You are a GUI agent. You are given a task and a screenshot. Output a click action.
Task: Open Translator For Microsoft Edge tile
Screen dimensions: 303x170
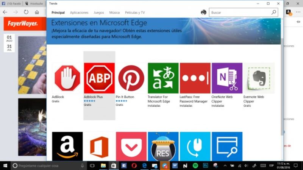point(163,78)
